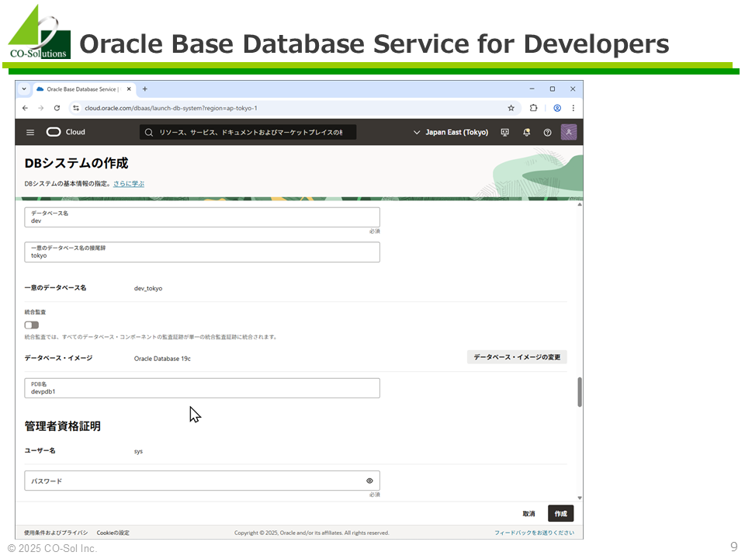Click the データベース・イメージの変更 button
Viewport: 745px width, 559px height.
pos(517,357)
